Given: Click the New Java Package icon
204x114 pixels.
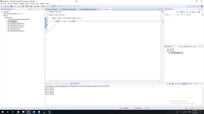Looking at the screenshot, I should tap(35, 6).
